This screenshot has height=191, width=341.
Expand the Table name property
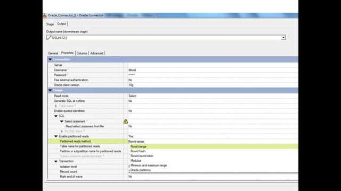[x=56, y=106]
